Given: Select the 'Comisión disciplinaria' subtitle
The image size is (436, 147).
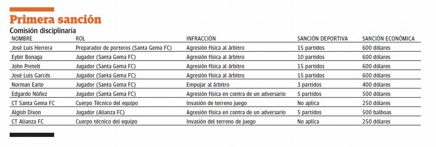Looking at the screenshot, I should coord(43,31).
